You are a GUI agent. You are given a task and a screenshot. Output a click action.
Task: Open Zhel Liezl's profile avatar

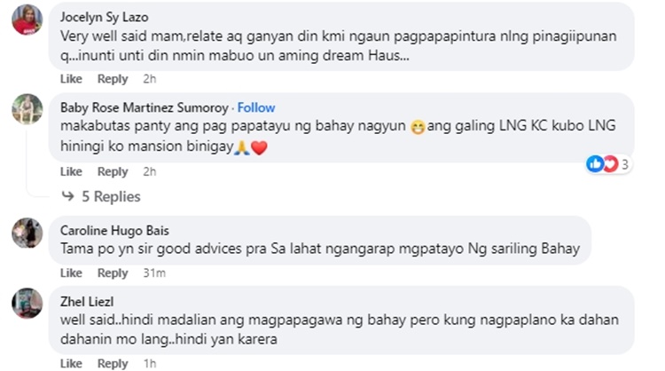tap(27, 303)
